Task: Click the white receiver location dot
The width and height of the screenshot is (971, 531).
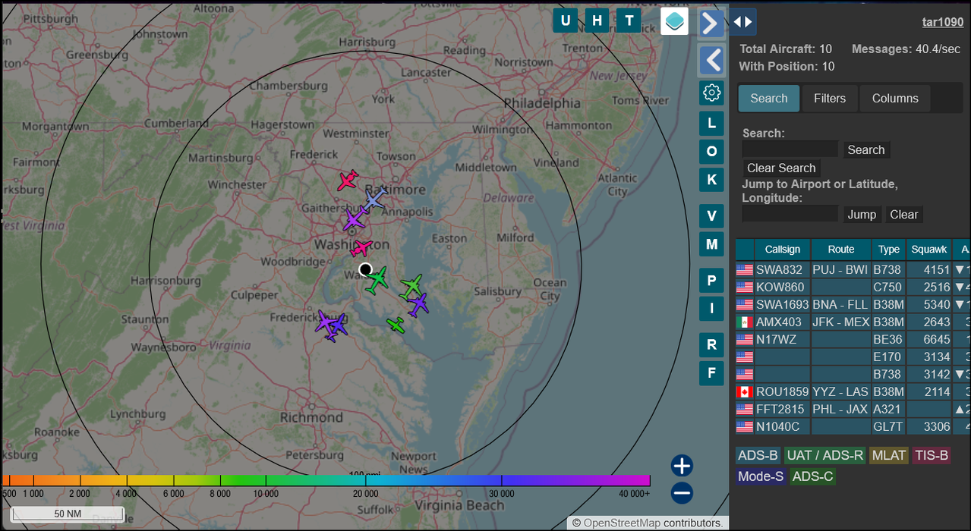Action: point(365,269)
